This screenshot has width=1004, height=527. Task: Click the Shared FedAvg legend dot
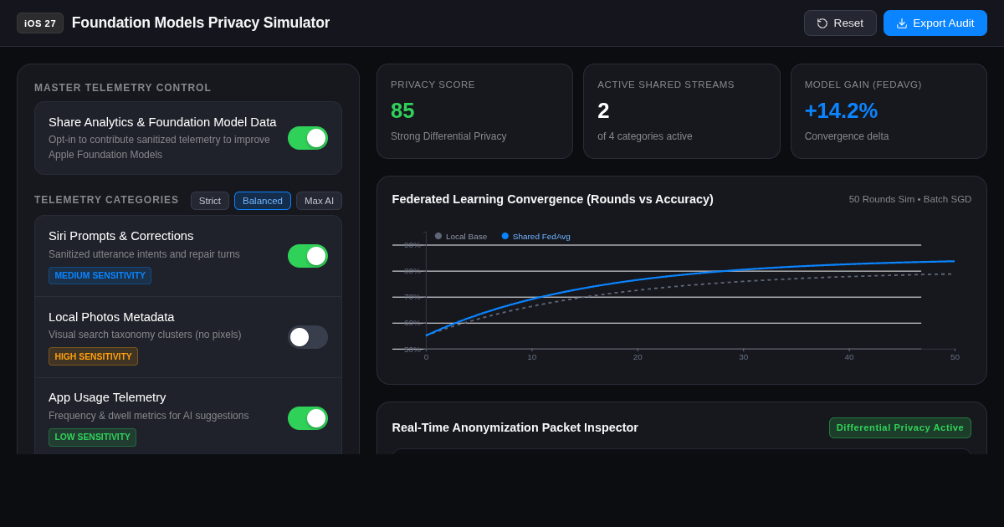[505, 236]
